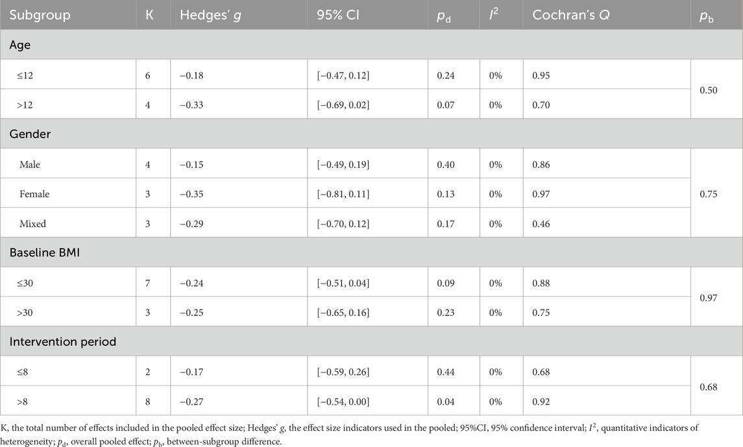Click the "Male" subgroup label
The width and height of the screenshot is (743, 447).
(x=29, y=165)
